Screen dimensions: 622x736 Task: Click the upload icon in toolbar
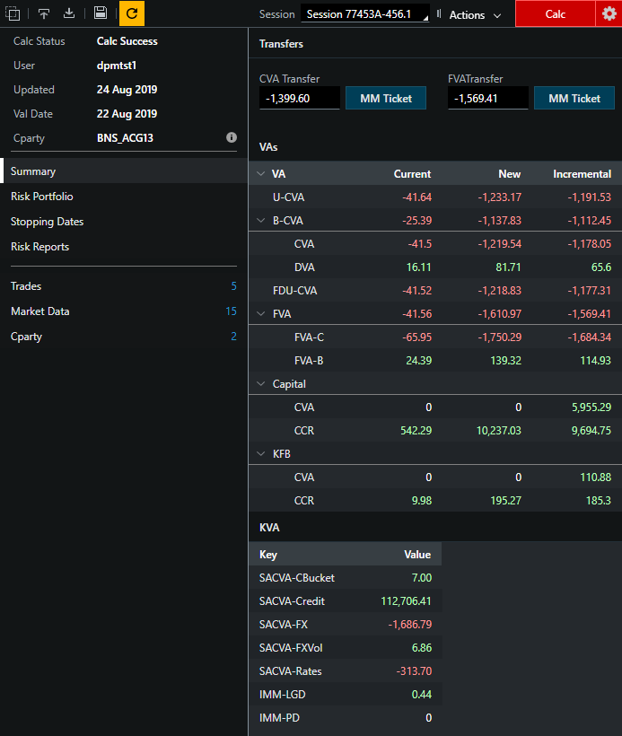pyautogui.click(x=44, y=13)
